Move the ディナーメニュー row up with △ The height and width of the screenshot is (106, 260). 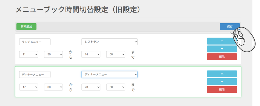[x=222, y=74]
